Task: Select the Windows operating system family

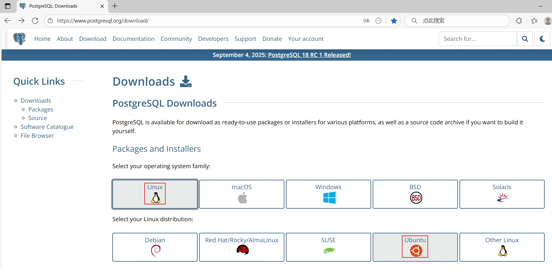Action: pyautogui.click(x=329, y=194)
